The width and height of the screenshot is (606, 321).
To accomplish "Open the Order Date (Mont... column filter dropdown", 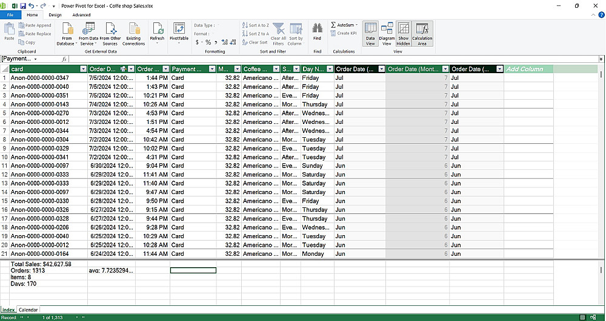I will [x=445, y=69].
